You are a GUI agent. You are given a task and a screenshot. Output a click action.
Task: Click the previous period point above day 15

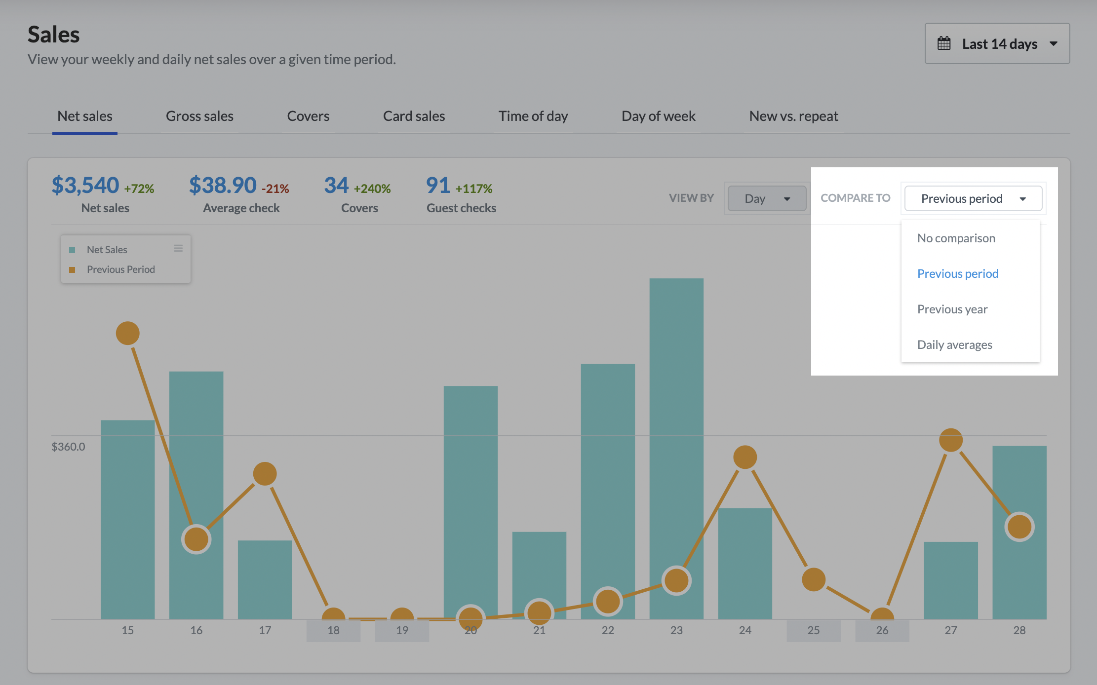click(127, 333)
